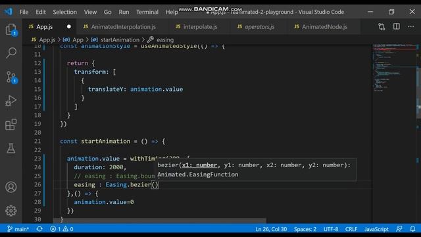Image resolution: width=421 pixels, height=237 pixels.
Task: Open the Run menu
Action: [x=124, y=12]
